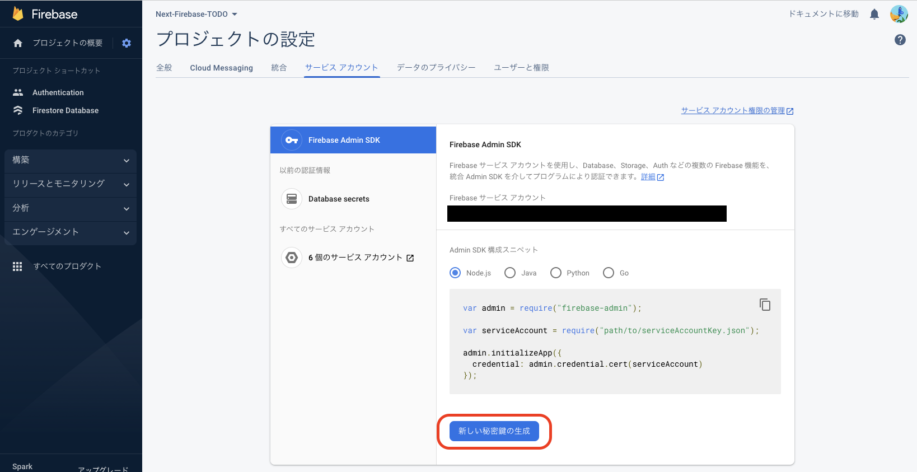The width and height of the screenshot is (917, 472).
Task: Open 6 個のサービス アカウント item
Action: tap(353, 258)
